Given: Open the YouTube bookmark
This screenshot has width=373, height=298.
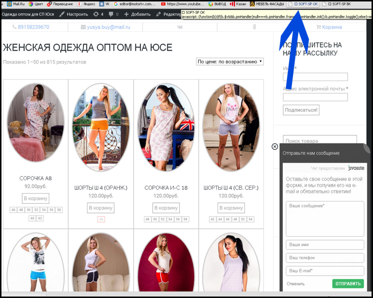Looking at the screenshot, I should [182, 4].
